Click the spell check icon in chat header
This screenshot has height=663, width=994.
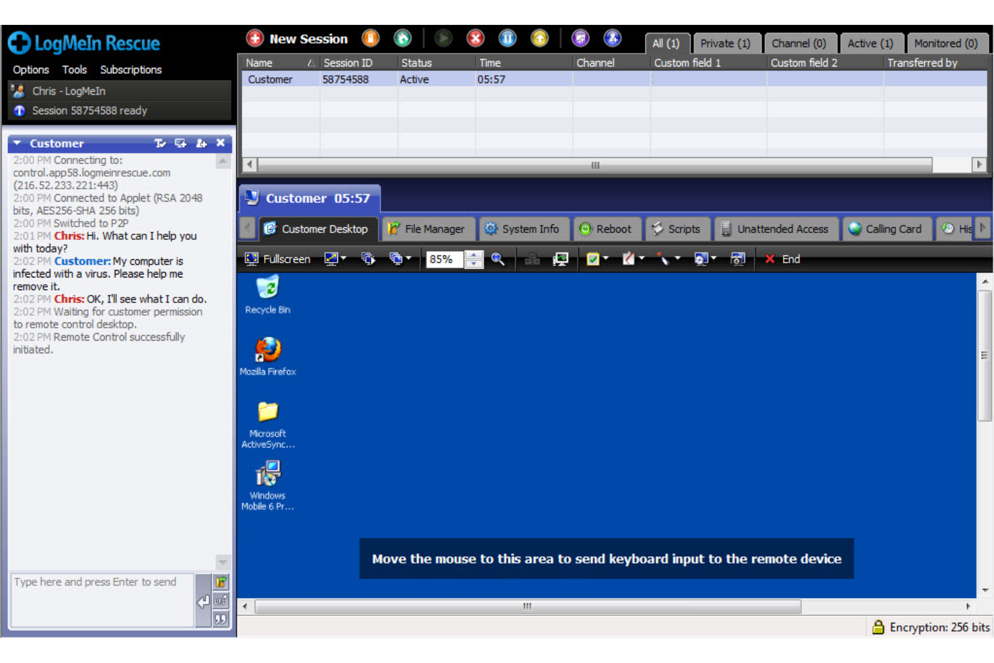(160, 143)
